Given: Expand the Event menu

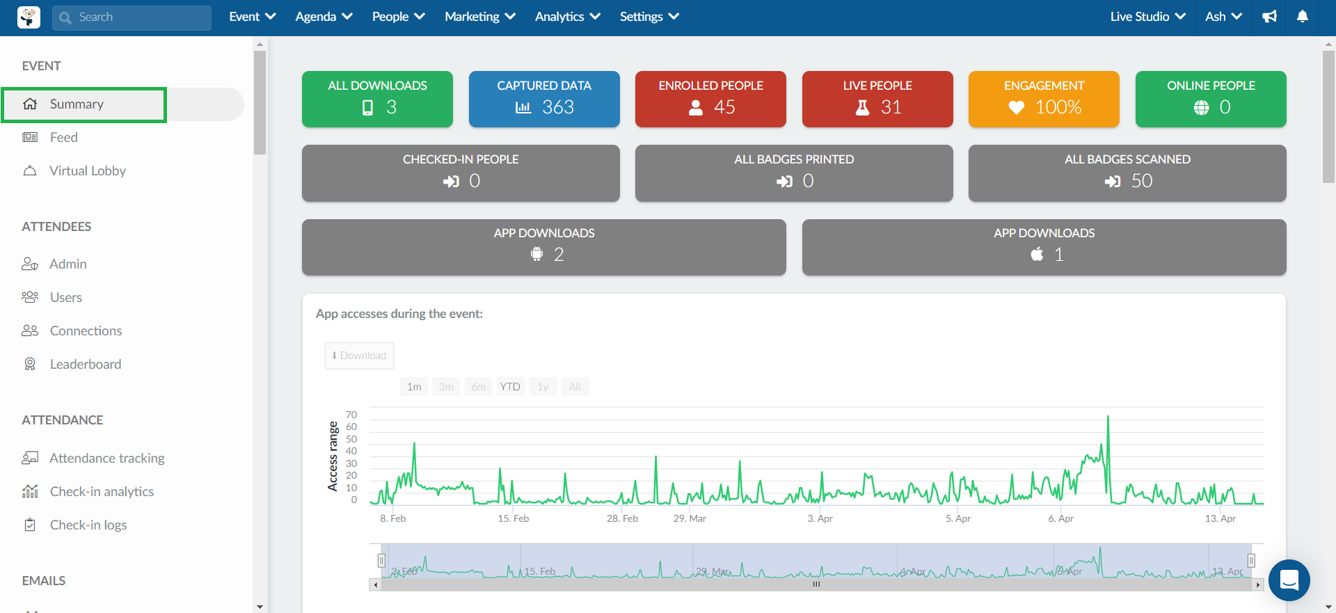Looking at the screenshot, I should (253, 17).
